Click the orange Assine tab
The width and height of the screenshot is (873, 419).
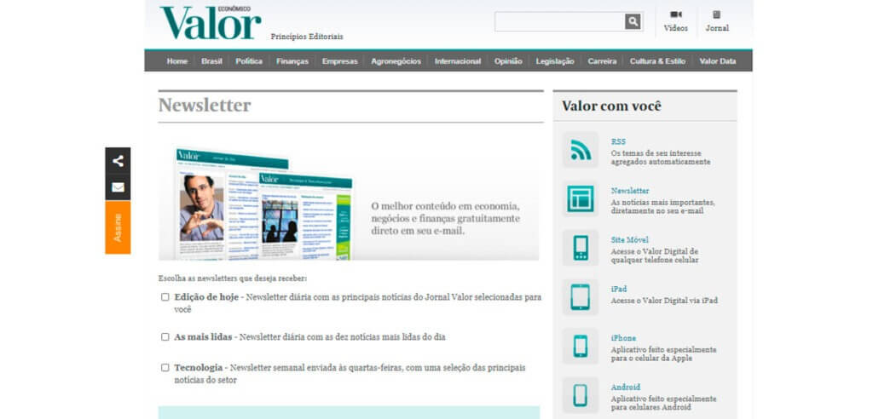(118, 227)
